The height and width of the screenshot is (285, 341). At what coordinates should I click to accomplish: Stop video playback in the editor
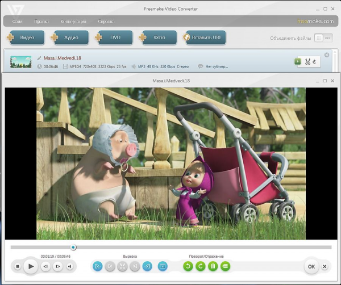[18, 266]
